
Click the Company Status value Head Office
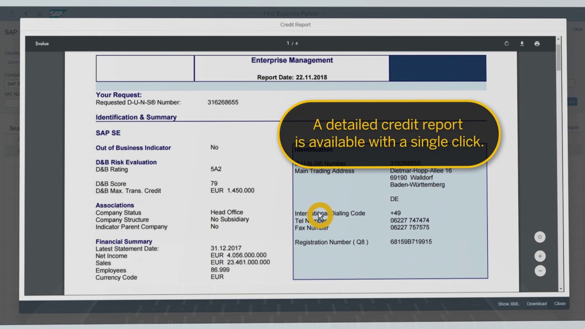tap(227, 212)
